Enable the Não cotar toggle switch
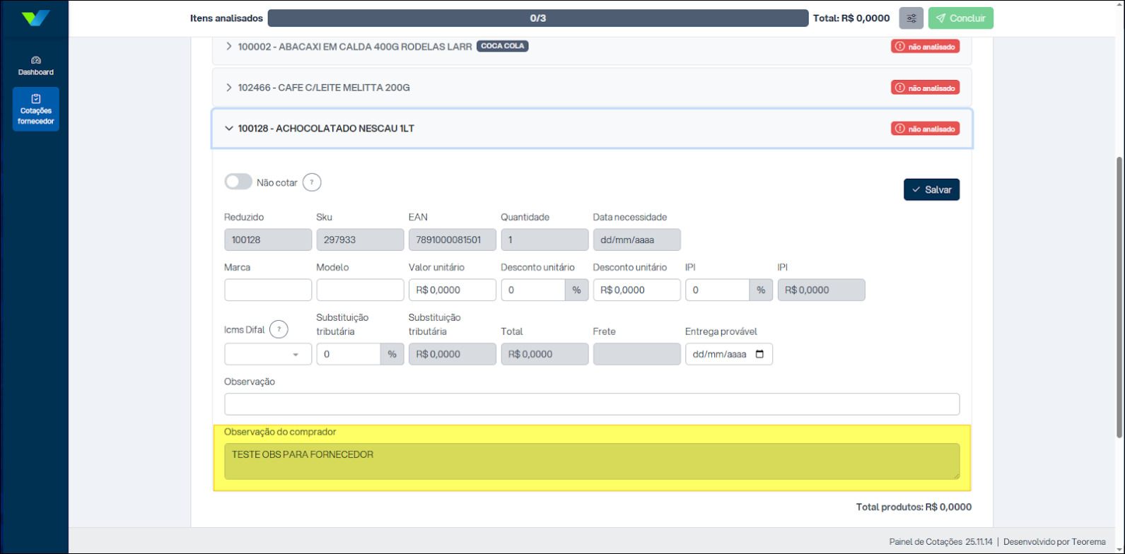 pyautogui.click(x=238, y=182)
